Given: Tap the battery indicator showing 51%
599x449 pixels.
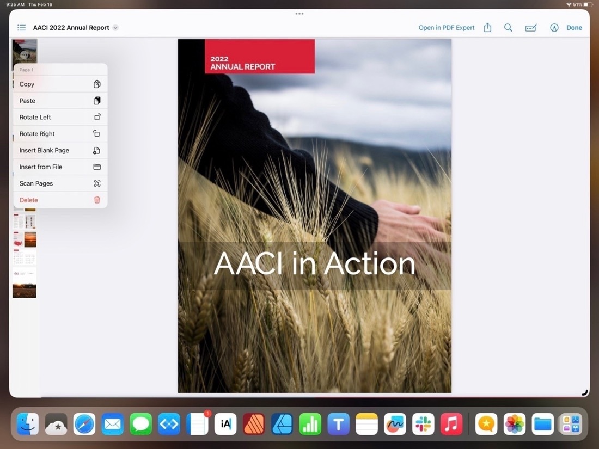Looking at the screenshot, I should [x=585, y=4].
